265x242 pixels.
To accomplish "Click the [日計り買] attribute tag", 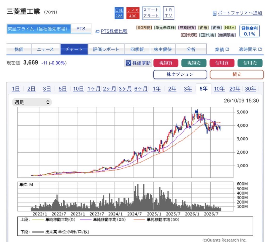I will [x=189, y=35].
